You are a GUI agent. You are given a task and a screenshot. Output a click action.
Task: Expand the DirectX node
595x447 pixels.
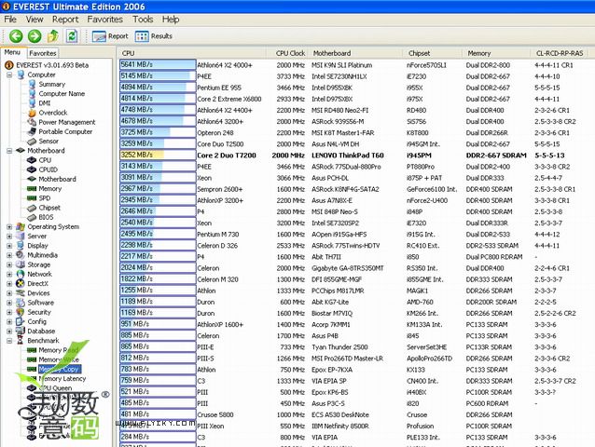9,283
